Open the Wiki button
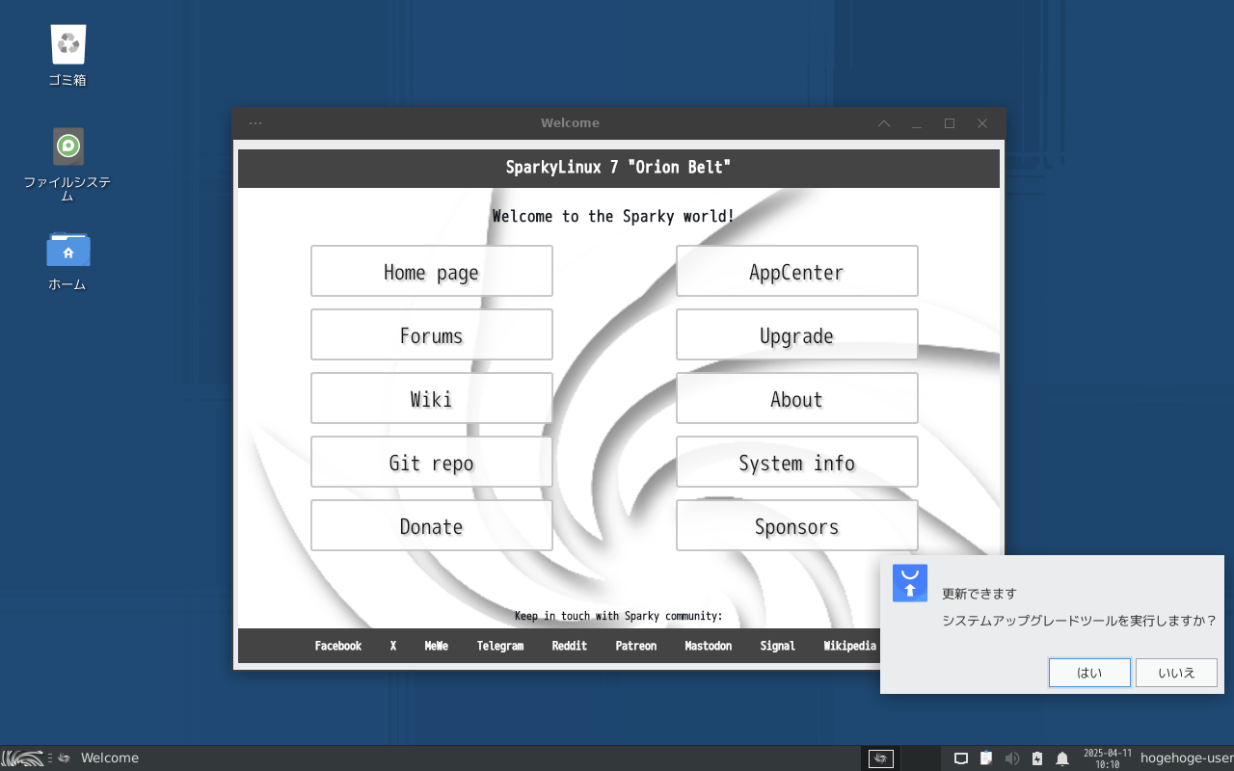This screenshot has width=1234, height=771. click(x=432, y=398)
